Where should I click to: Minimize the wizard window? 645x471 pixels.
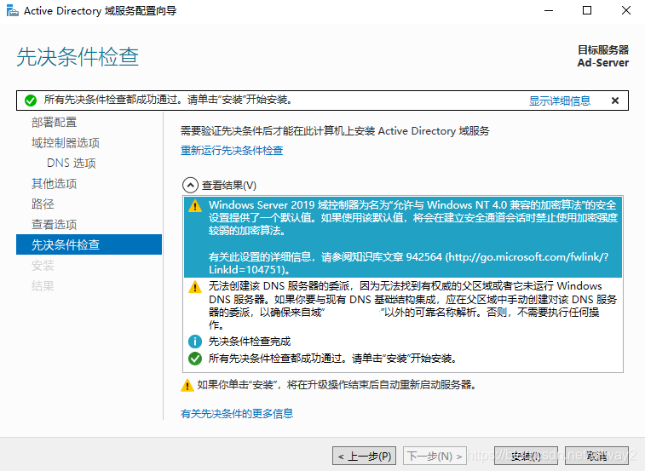click(549, 10)
